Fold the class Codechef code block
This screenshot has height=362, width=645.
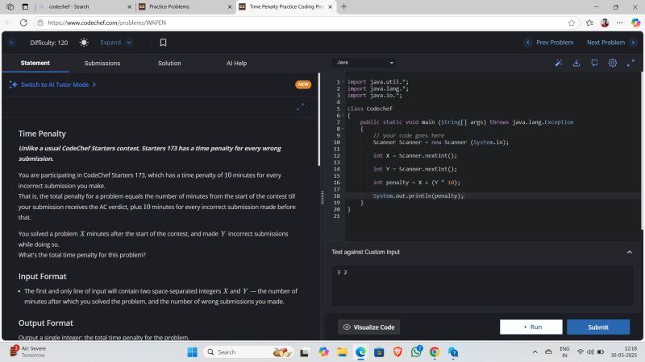[342, 115]
